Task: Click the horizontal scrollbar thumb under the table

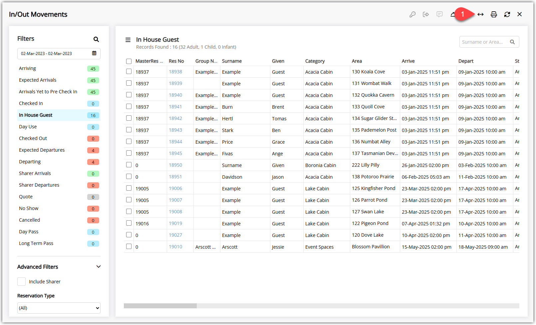Action: coord(160,306)
